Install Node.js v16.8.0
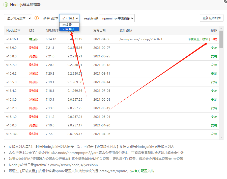Screen dimensions: 227x179 [213, 56]
